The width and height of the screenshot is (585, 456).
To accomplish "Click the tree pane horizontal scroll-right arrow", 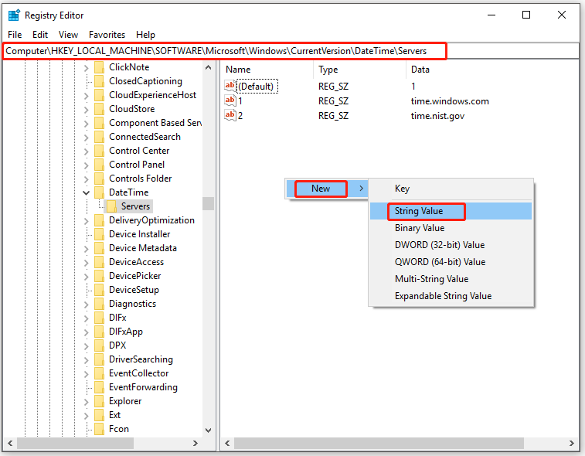I will [195, 444].
